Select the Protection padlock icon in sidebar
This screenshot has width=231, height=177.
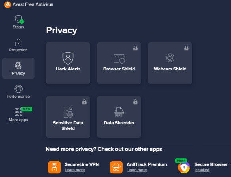(19, 42)
